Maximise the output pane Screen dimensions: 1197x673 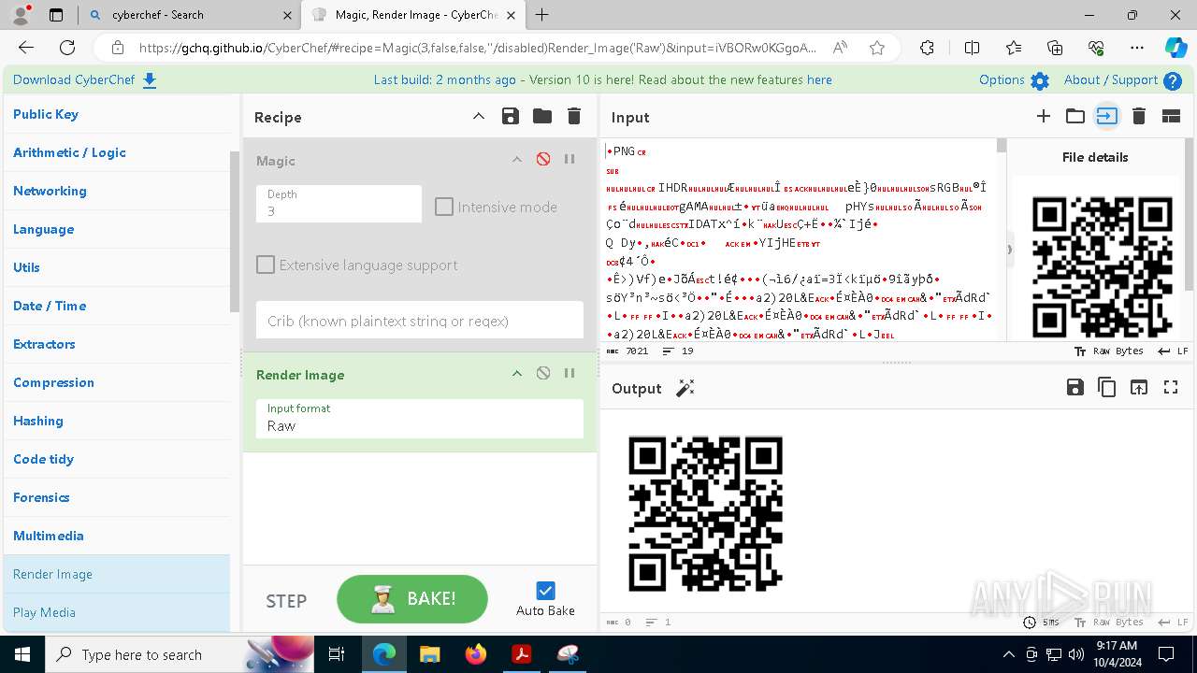(x=1171, y=387)
